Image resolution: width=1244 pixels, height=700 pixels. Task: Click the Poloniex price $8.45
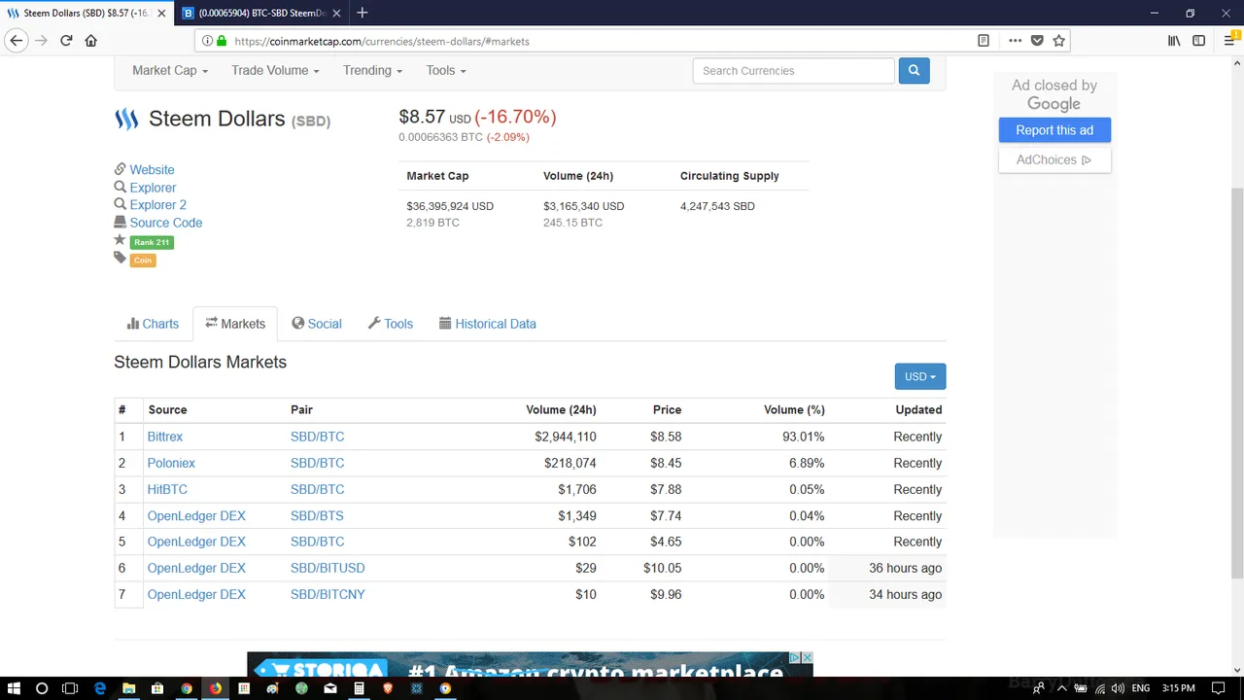point(666,463)
